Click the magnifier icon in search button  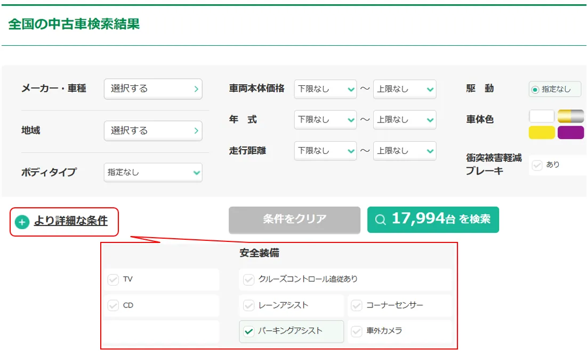point(381,220)
